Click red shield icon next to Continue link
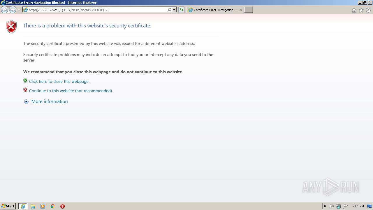This screenshot has height=210, width=373. [25, 90]
